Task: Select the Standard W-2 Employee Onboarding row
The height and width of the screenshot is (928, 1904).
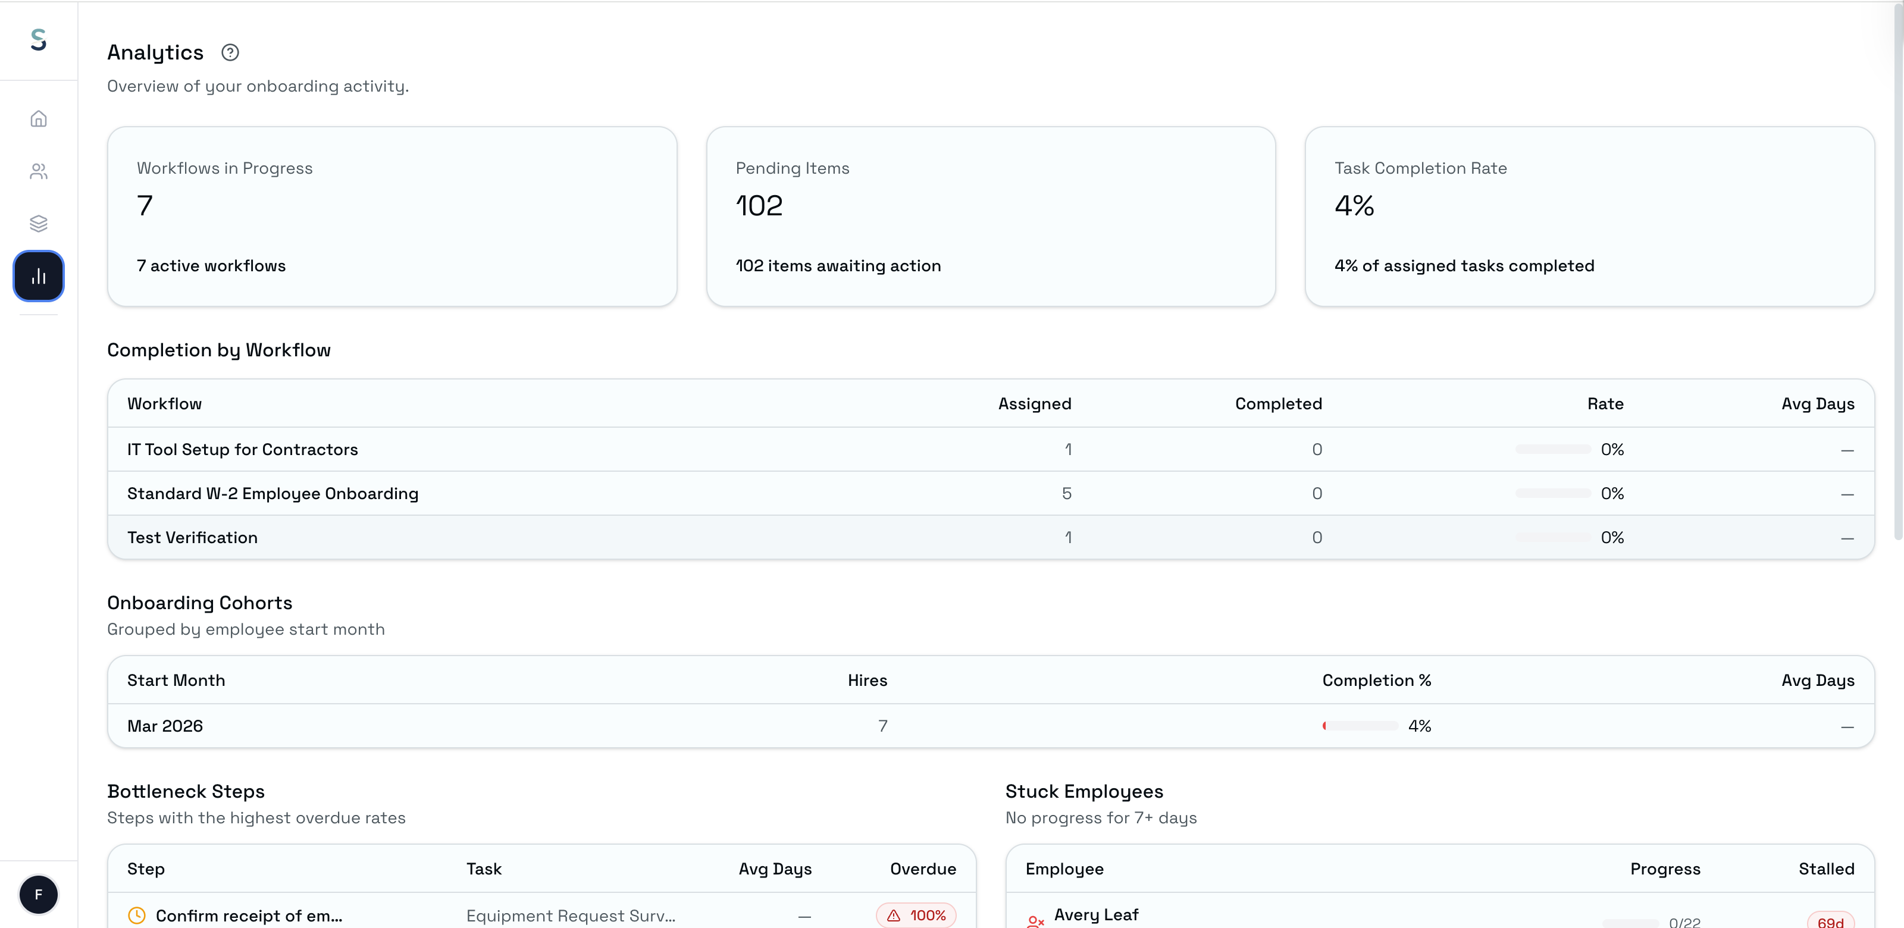Action: [x=991, y=494]
